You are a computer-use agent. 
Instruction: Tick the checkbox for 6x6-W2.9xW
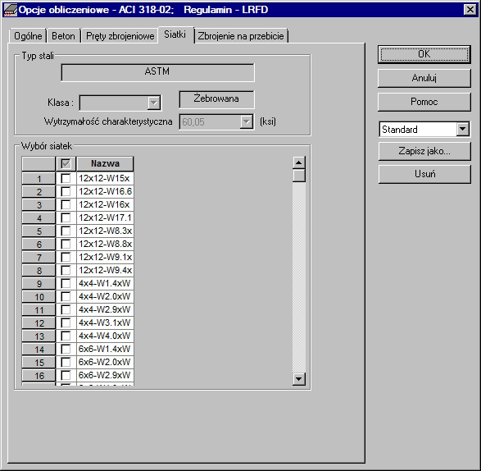(x=66, y=375)
